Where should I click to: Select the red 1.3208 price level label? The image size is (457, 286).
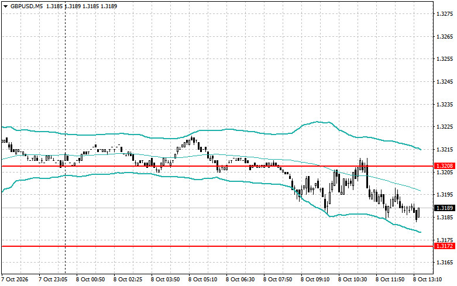tap(445, 166)
